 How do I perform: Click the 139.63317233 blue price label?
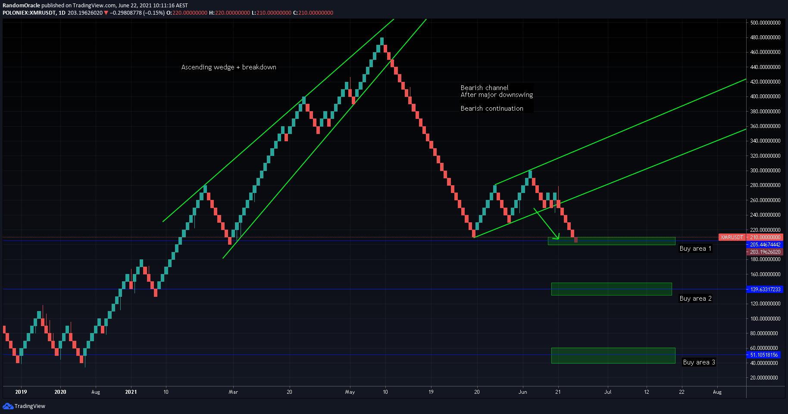coord(765,289)
